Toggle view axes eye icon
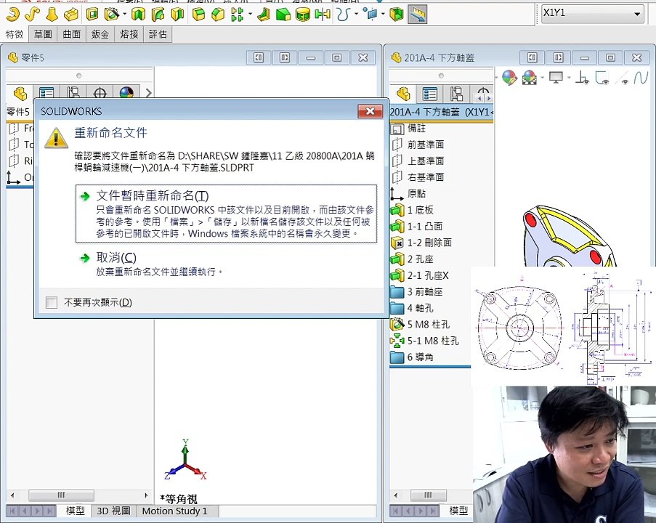The width and height of the screenshot is (656, 523). click(622, 78)
